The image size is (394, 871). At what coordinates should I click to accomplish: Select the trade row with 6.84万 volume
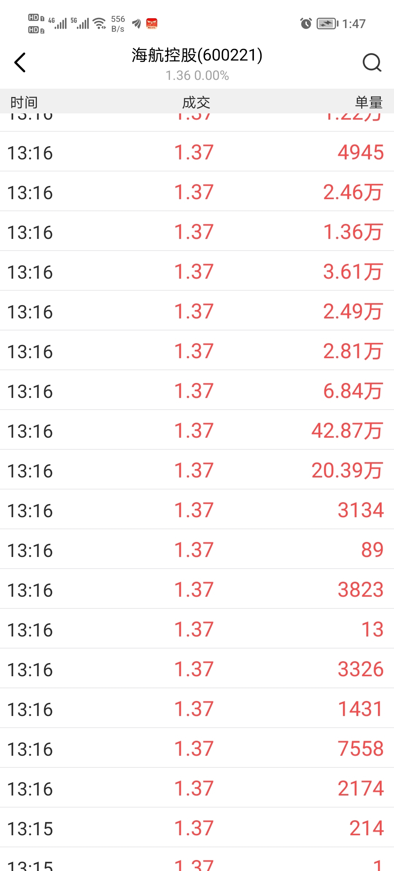click(197, 390)
